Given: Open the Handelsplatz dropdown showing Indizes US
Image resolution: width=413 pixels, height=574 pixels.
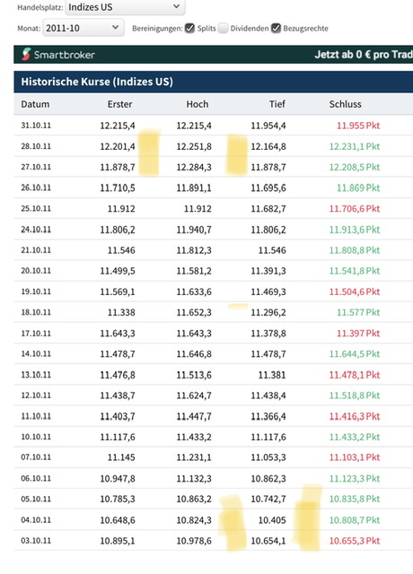Looking at the screenshot, I should (125, 7).
